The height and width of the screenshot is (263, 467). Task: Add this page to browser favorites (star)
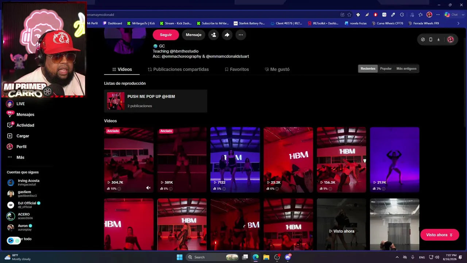pyautogui.click(x=350, y=15)
